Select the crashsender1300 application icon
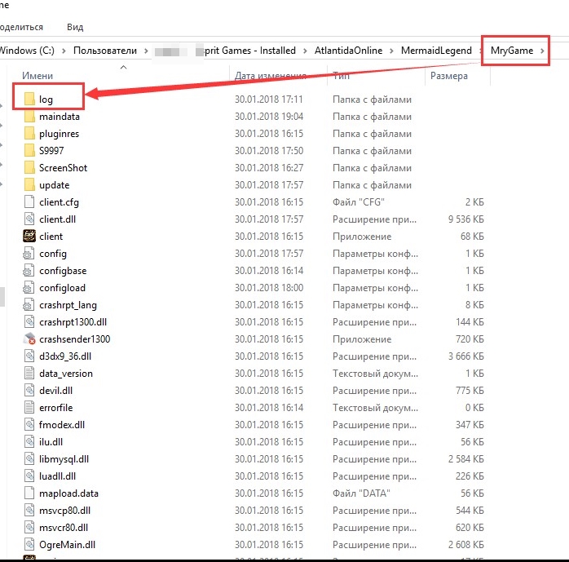Image resolution: width=569 pixels, height=562 pixels. (x=29, y=339)
